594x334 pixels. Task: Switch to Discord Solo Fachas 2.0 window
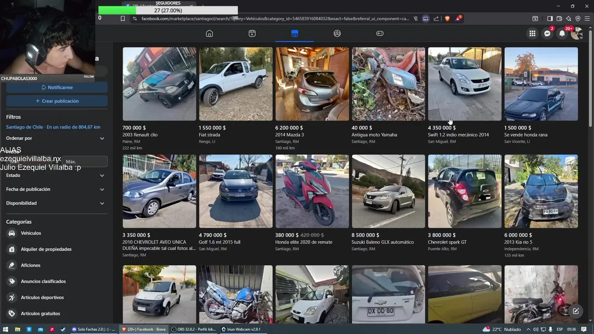coord(94,329)
